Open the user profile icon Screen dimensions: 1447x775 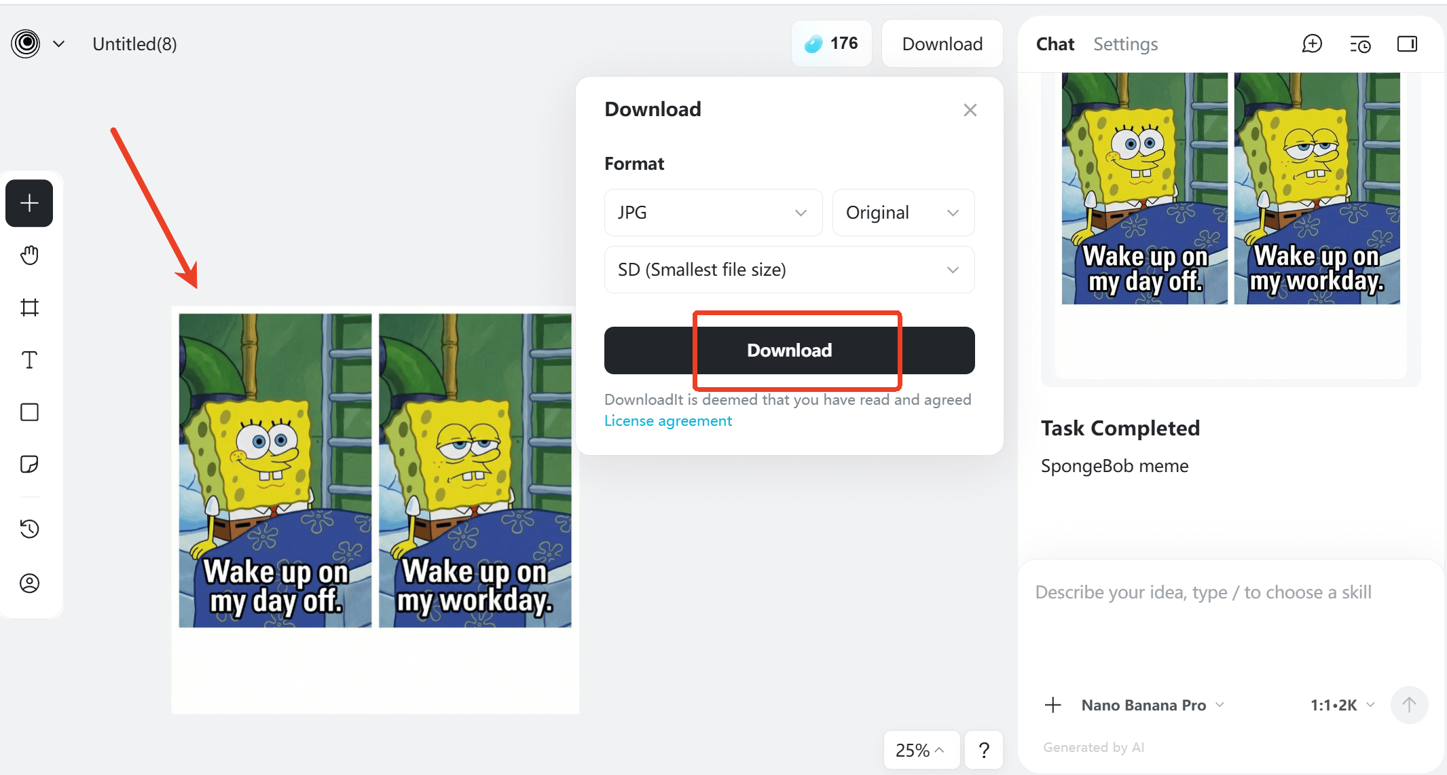point(29,583)
